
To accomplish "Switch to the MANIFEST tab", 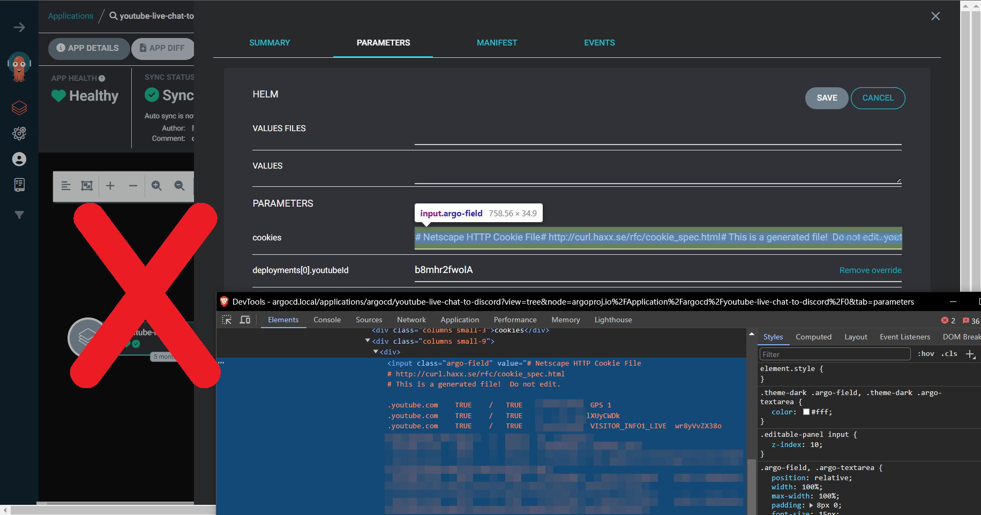I will (x=497, y=43).
